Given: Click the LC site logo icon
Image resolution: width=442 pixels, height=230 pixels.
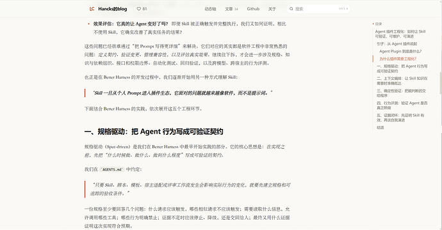Looking at the screenshot, I should pos(92,9).
